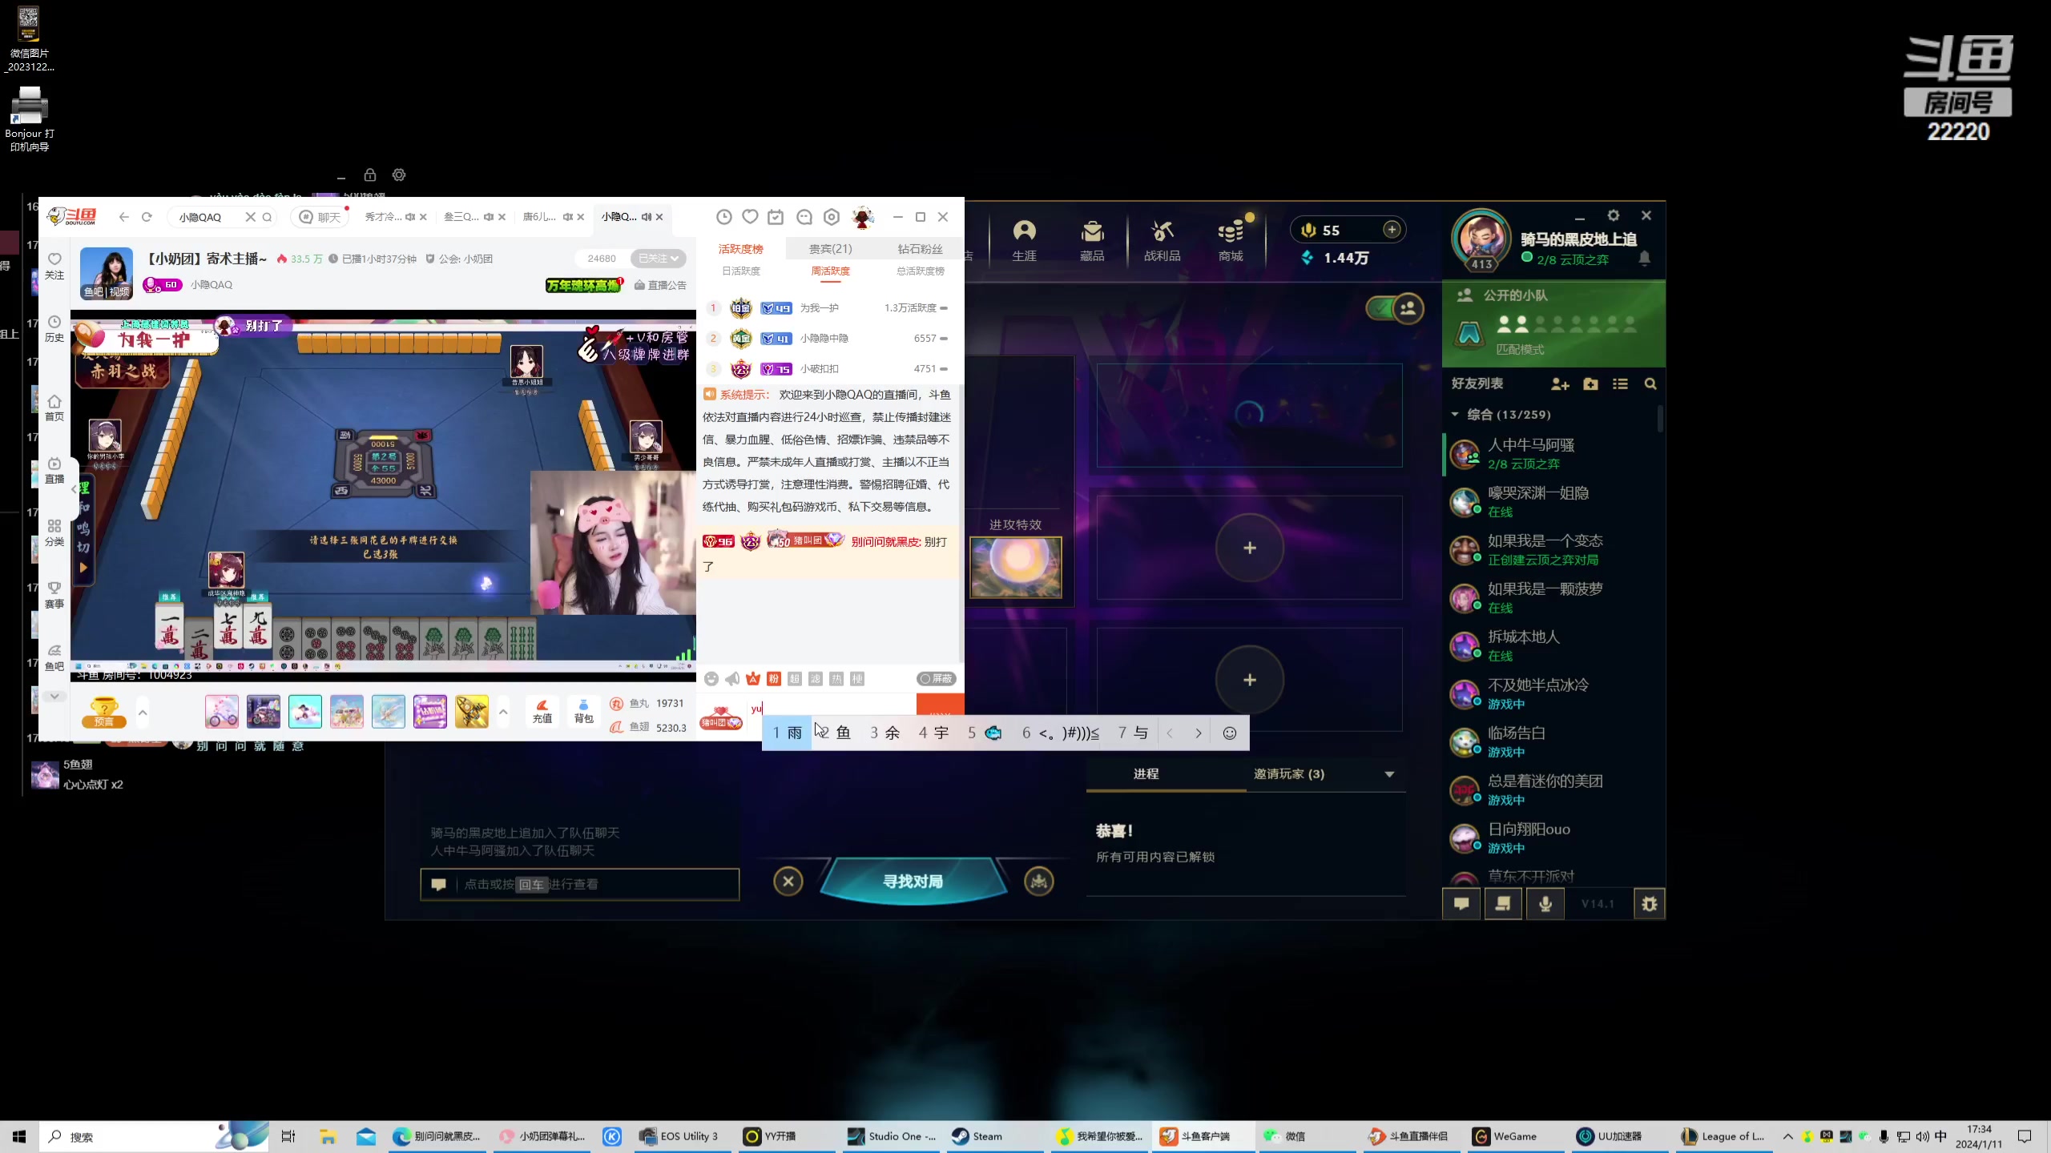Open 生涯 in League client nav

(x=1025, y=240)
